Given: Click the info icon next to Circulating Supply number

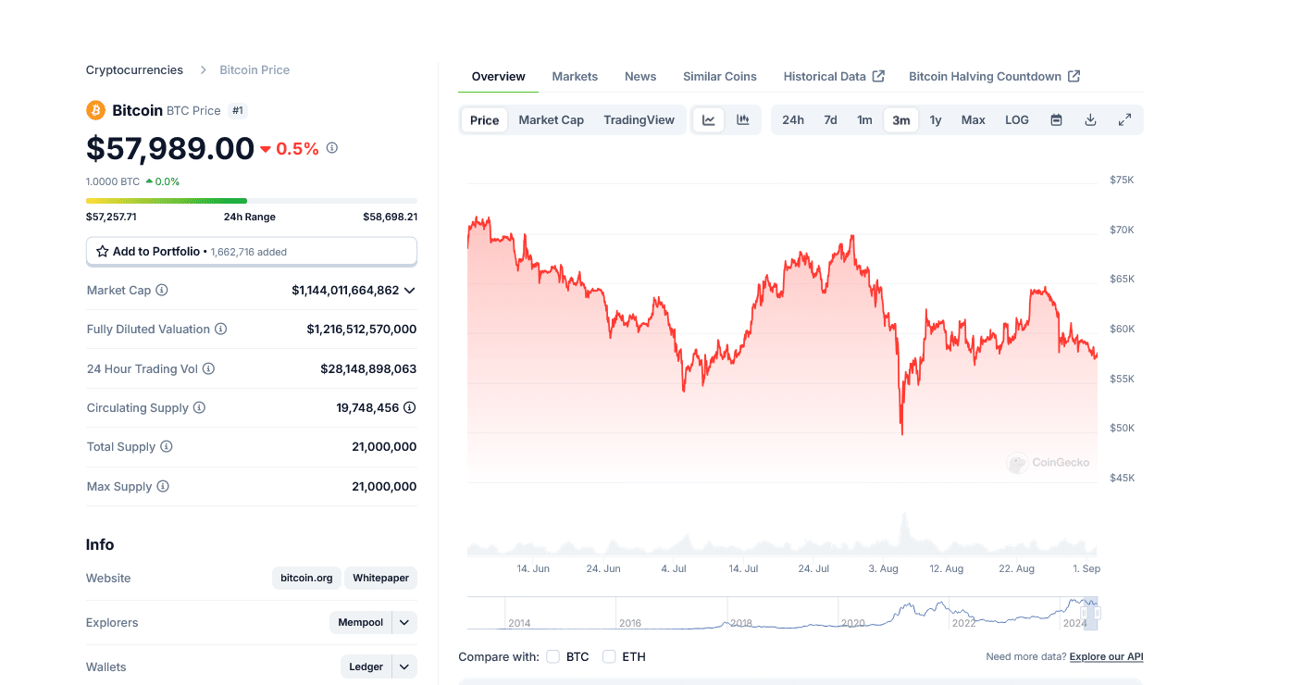Looking at the screenshot, I should [409, 408].
